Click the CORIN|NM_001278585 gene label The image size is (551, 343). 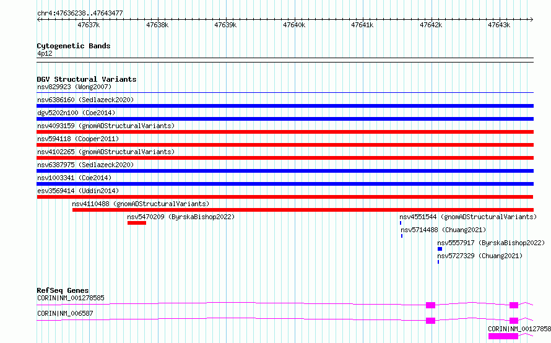(x=71, y=298)
